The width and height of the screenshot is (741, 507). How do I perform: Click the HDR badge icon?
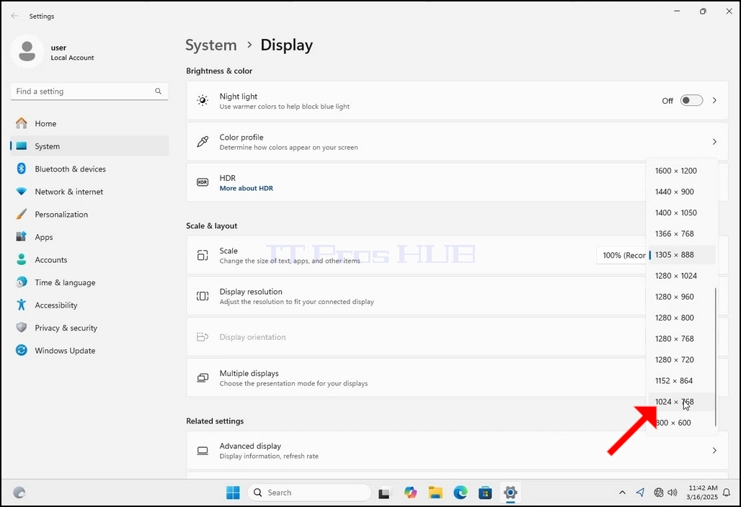coord(203,182)
